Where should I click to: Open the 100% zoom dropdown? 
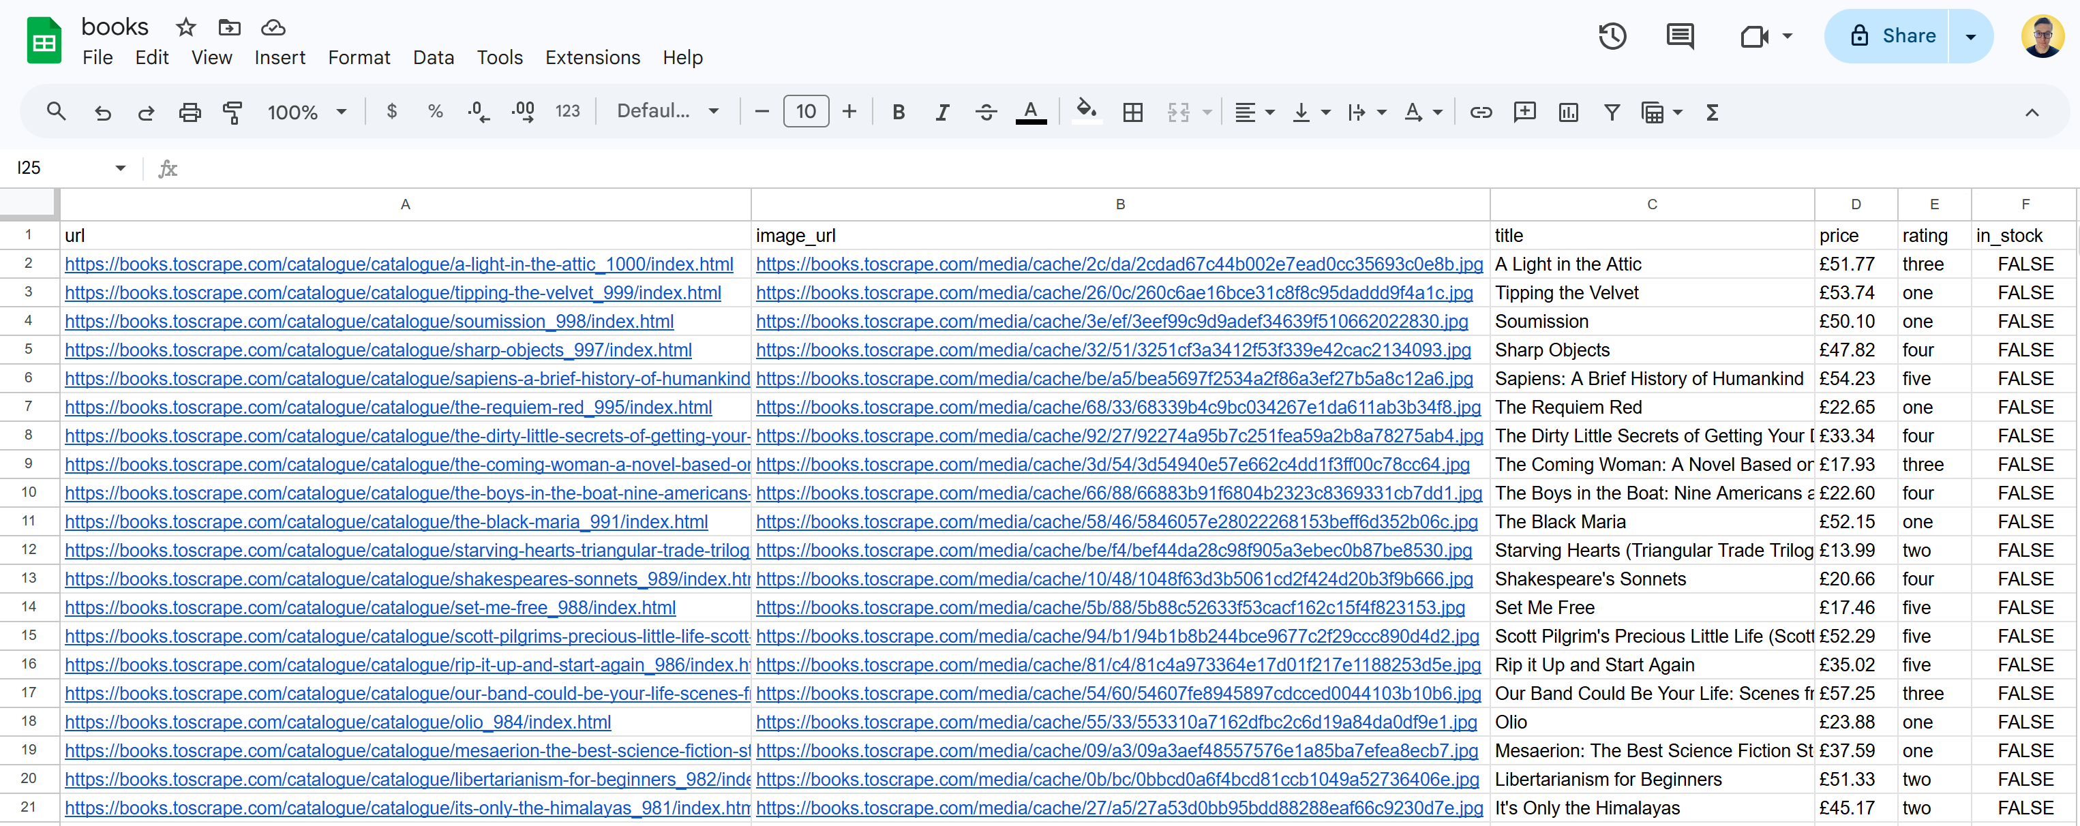307,112
